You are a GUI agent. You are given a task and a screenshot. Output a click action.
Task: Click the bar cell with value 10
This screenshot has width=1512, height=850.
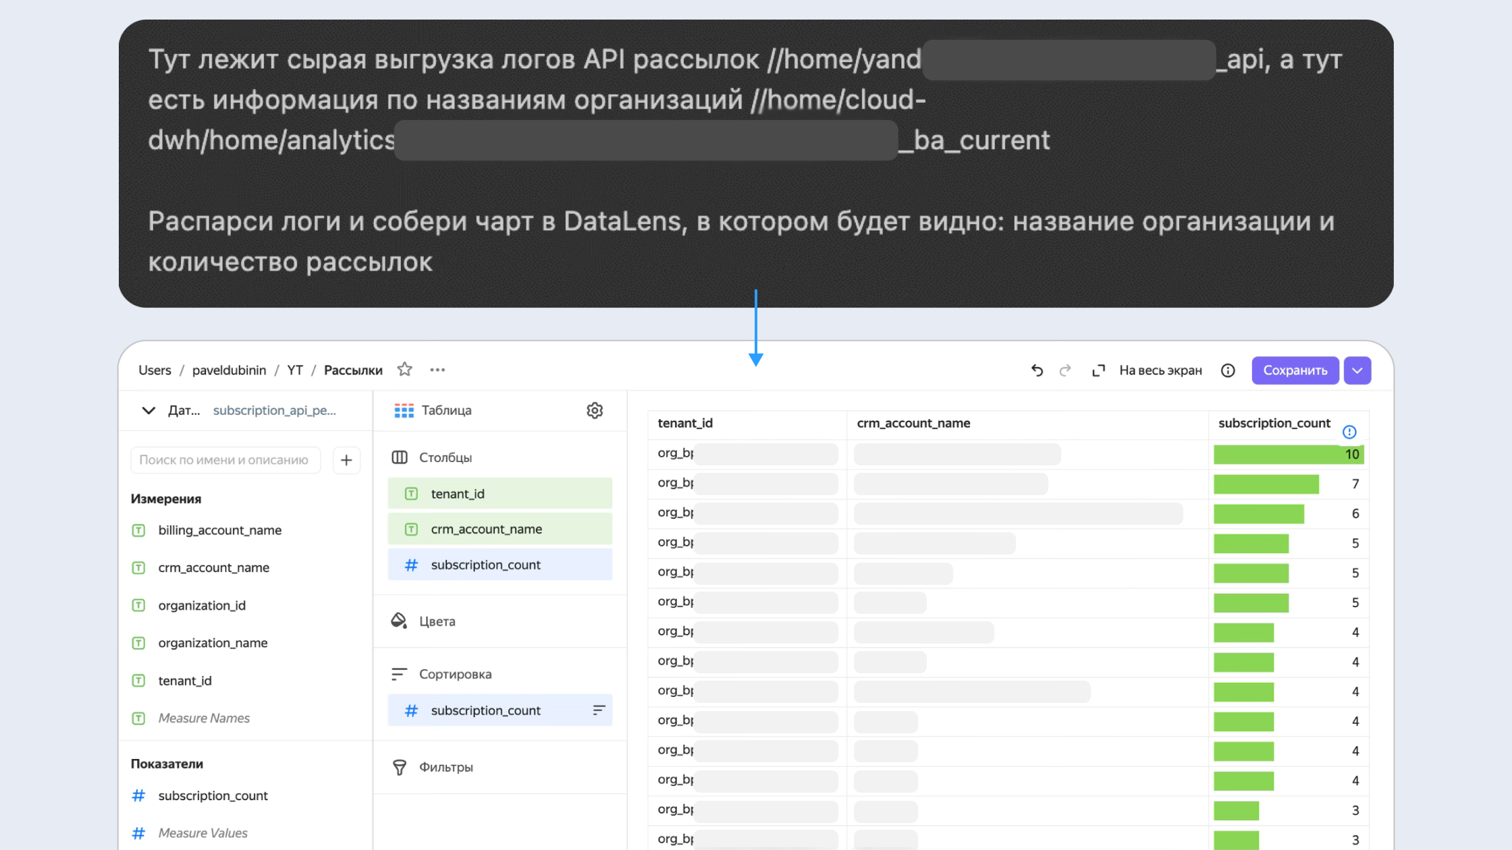point(1289,455)
